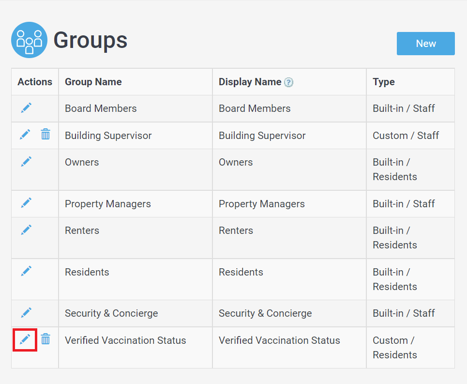Viewport: 467px width, 384px height.
Task: Click Residents display name cell
Action: tap(289, 279)
